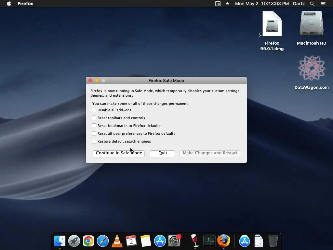Viewport: 333px width, 250px height.
Task: Close the Firefox Safe Mode dialog
Action: coord(90,80)
